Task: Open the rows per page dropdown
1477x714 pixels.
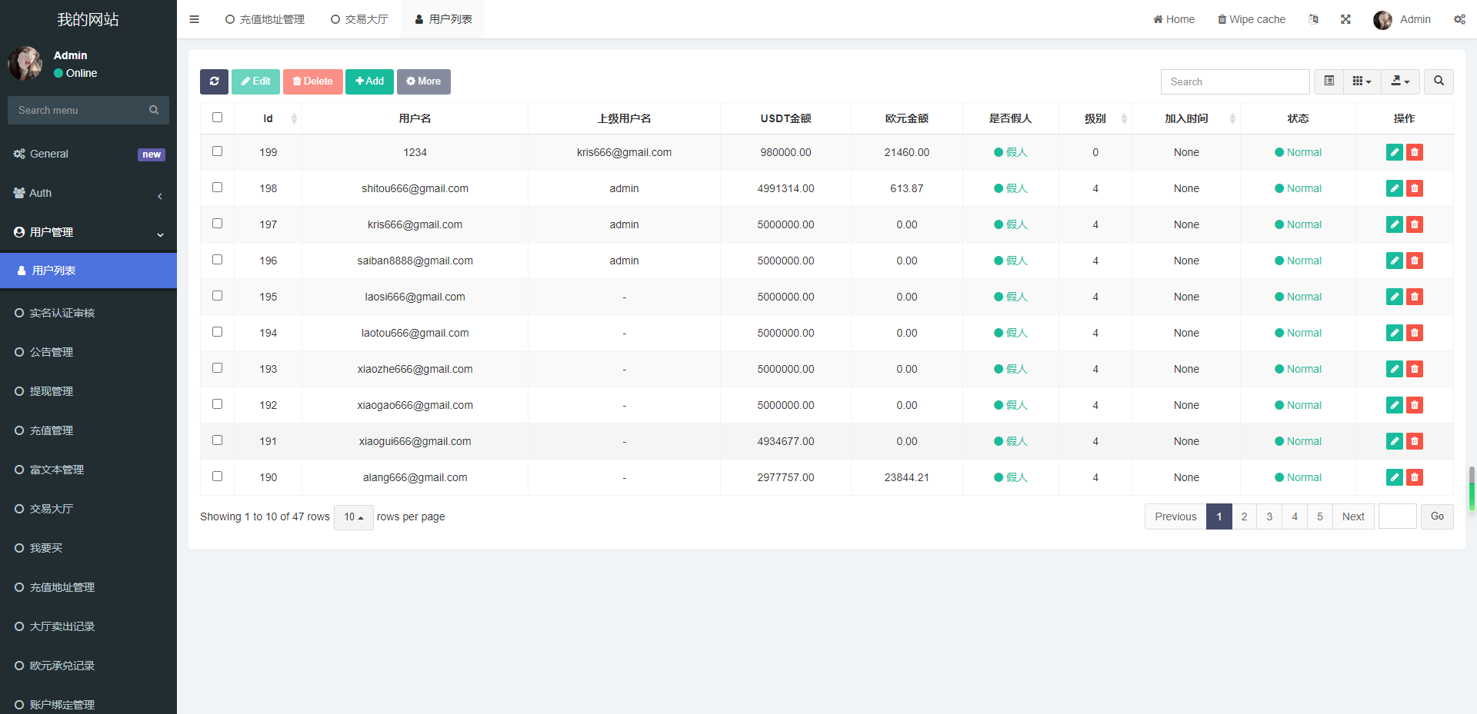Action: click(353, 516)
